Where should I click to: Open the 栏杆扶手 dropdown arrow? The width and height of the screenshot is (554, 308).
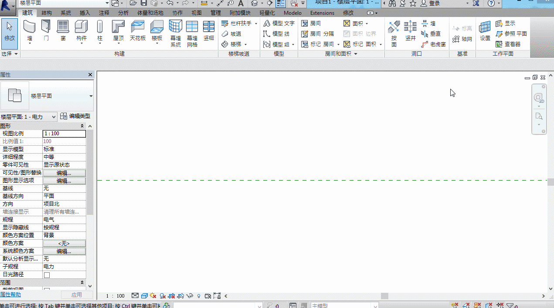coord(256,23)
